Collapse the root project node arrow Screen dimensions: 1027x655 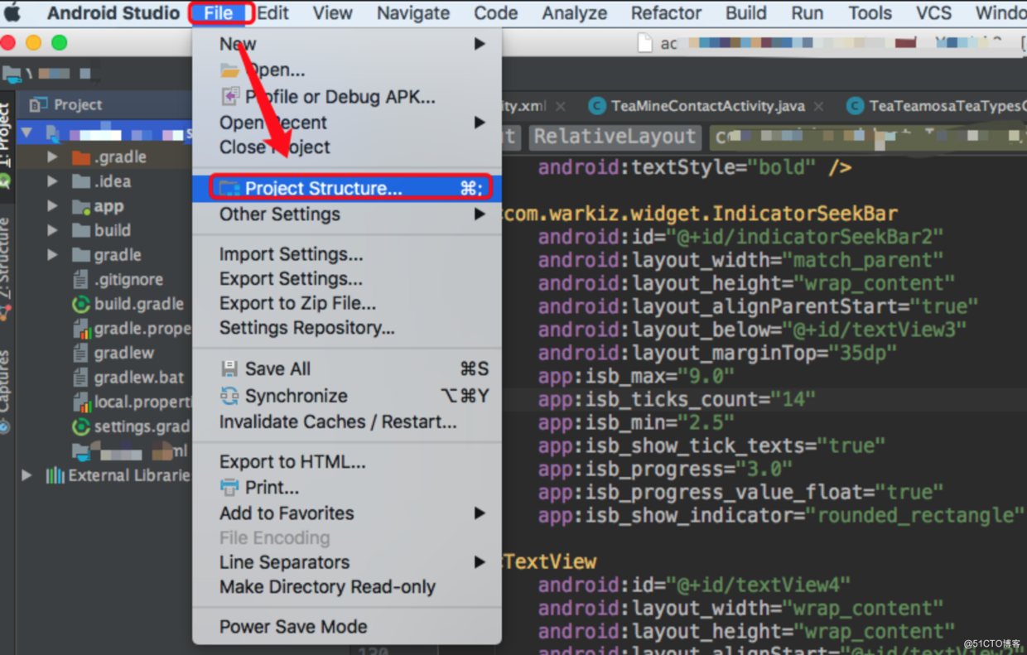coord(27,132)
